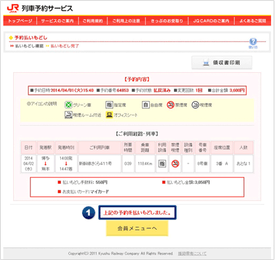Open the トップページ menu item
This screenshot has height=260, width=275.
[x=20, y=21]
